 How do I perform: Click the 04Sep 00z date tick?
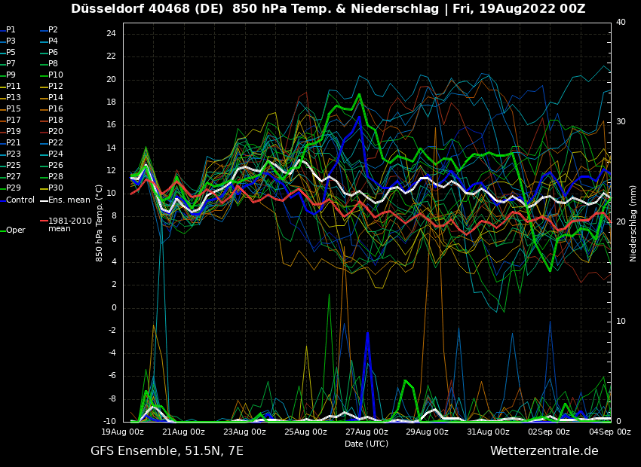[609, 432]
